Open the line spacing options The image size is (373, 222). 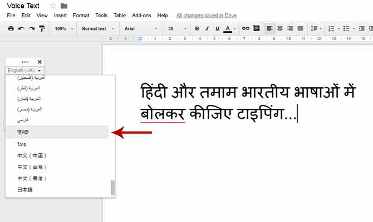tap(316, 28)
